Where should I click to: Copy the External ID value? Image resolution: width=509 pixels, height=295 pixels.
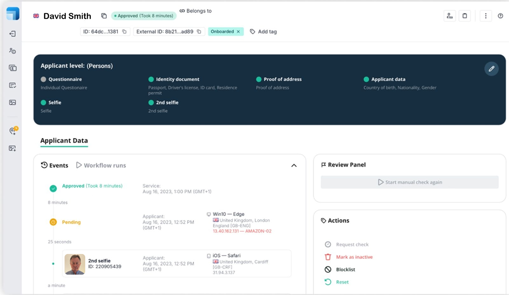coord(199,32)
